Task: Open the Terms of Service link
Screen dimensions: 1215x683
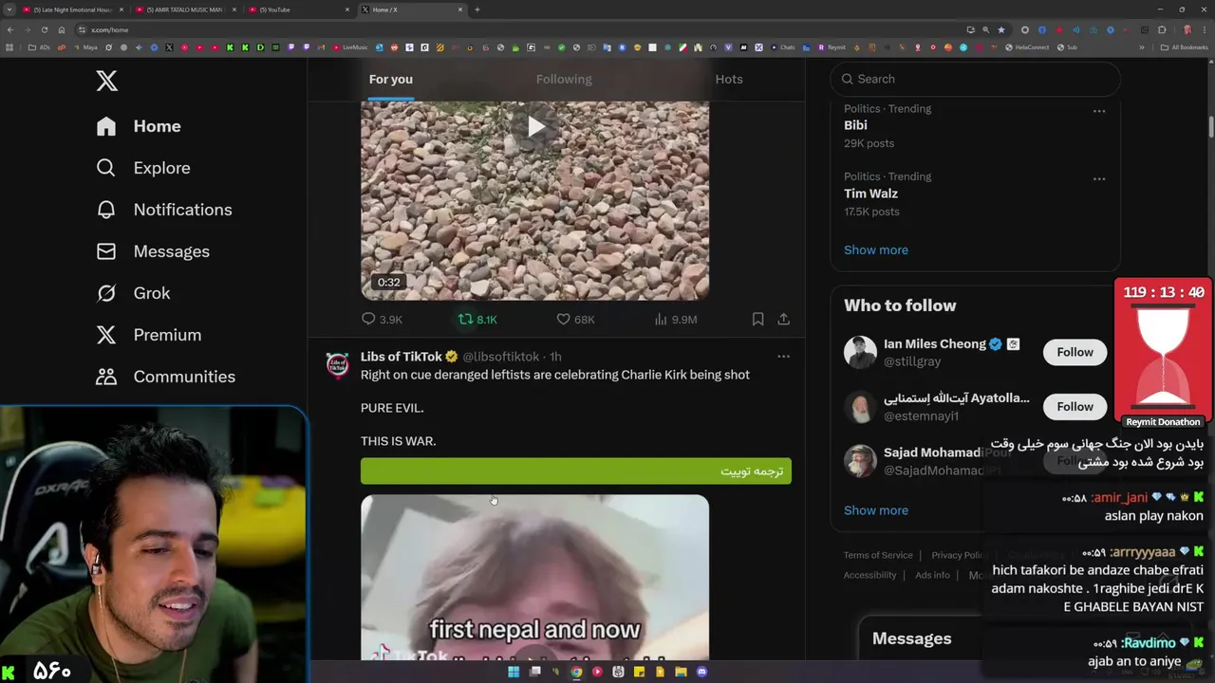Action: (878, 556)
